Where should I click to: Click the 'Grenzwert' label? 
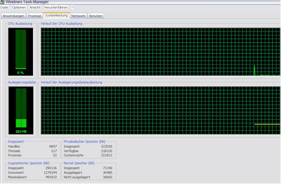(16, 173)
